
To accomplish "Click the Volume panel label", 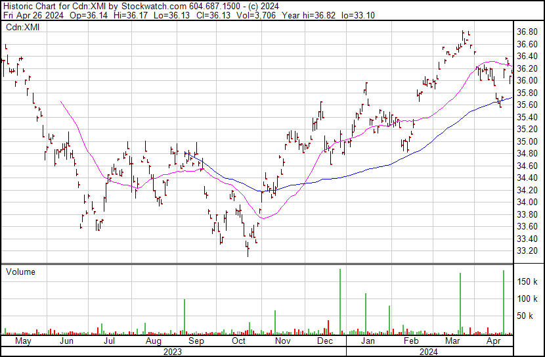I will click(20, 272).
